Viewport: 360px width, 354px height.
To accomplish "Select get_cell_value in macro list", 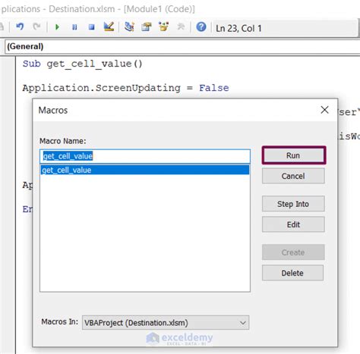I will coord(145,170).
